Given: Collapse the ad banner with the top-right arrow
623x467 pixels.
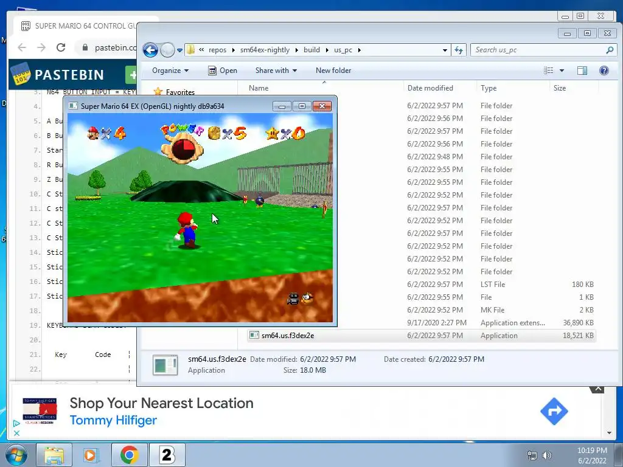Looking at the screenshot, I should 597,389.
